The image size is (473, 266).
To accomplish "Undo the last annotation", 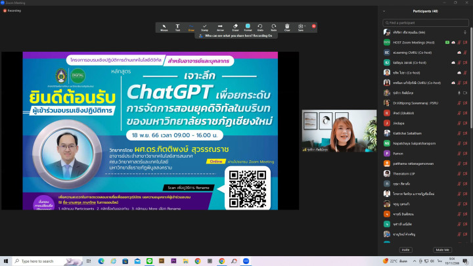I will tap(260, 28).
